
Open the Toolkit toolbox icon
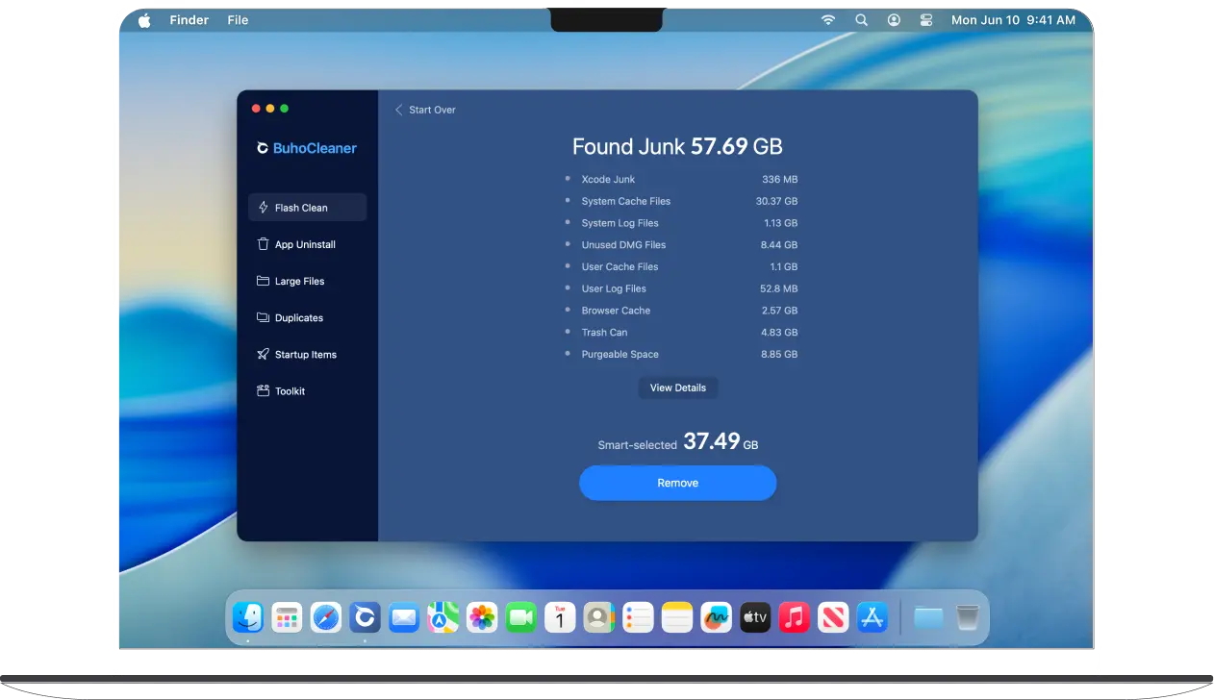pyautogui.click(x=263, y=390)
